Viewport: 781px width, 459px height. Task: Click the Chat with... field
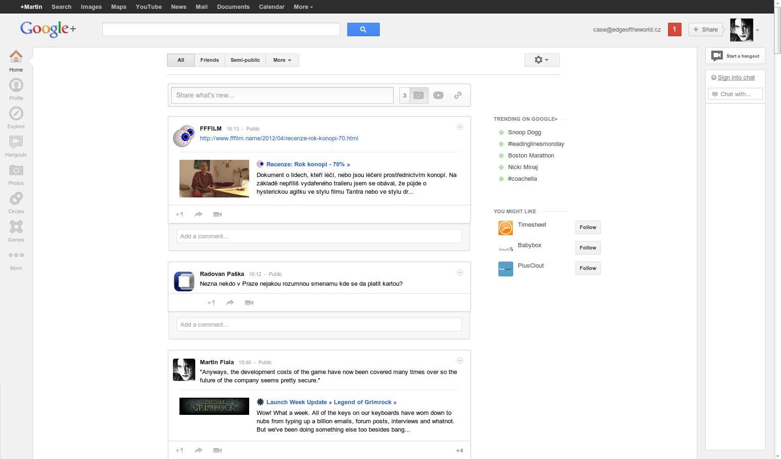pos(735,94)
